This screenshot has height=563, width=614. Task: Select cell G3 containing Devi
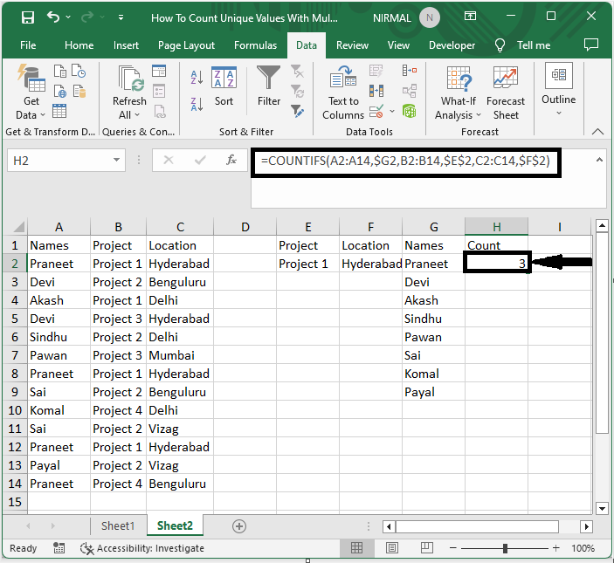pos(433,282)
